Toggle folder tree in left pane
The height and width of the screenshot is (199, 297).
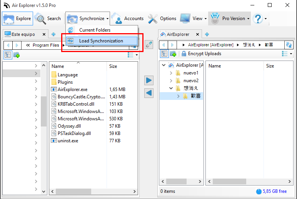(x=8, y=55)
